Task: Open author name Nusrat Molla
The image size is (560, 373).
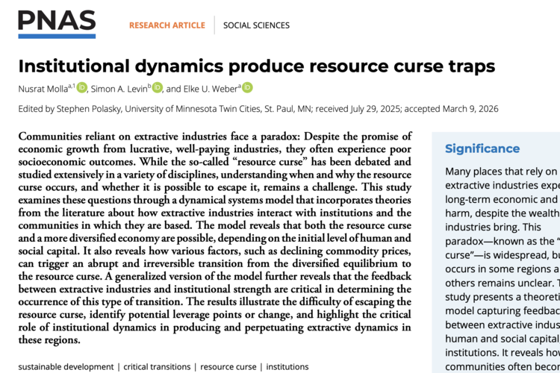Action: pos(43,89)
